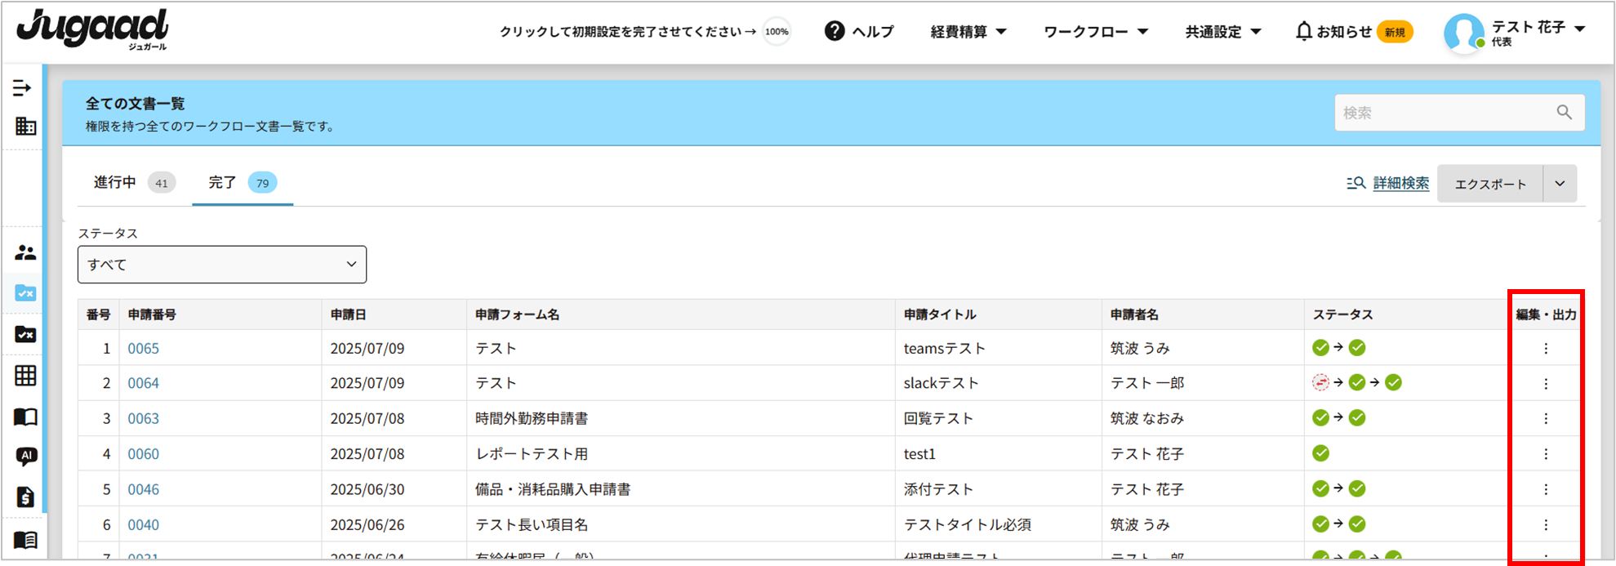Expand the sidebar with the arrow menu icon
The width and height of the screenshot is (1616, 566).
coord(23,88)
